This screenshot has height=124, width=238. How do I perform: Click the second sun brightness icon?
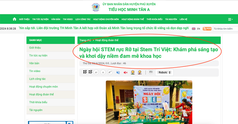click(x=139, y=72)
